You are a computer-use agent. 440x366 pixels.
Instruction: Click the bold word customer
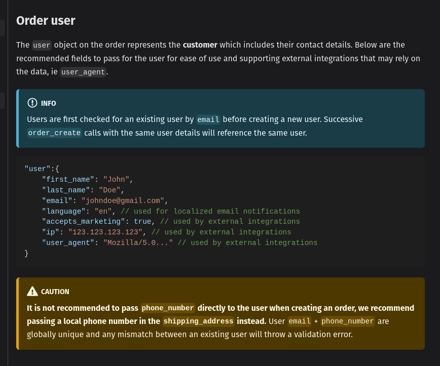[200, 45]
